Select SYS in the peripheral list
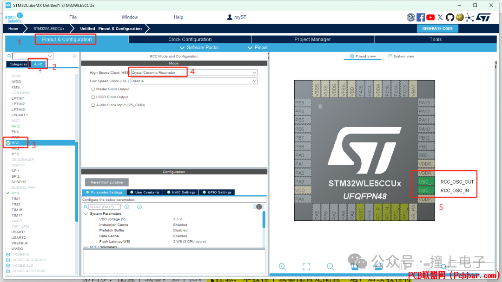This screenshot has width=502, height=282. pyautogui.click(x=15, y=193)
